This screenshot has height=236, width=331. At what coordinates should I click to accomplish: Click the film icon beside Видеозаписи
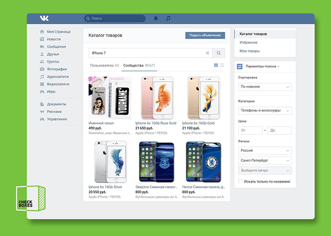coord(42,84)
